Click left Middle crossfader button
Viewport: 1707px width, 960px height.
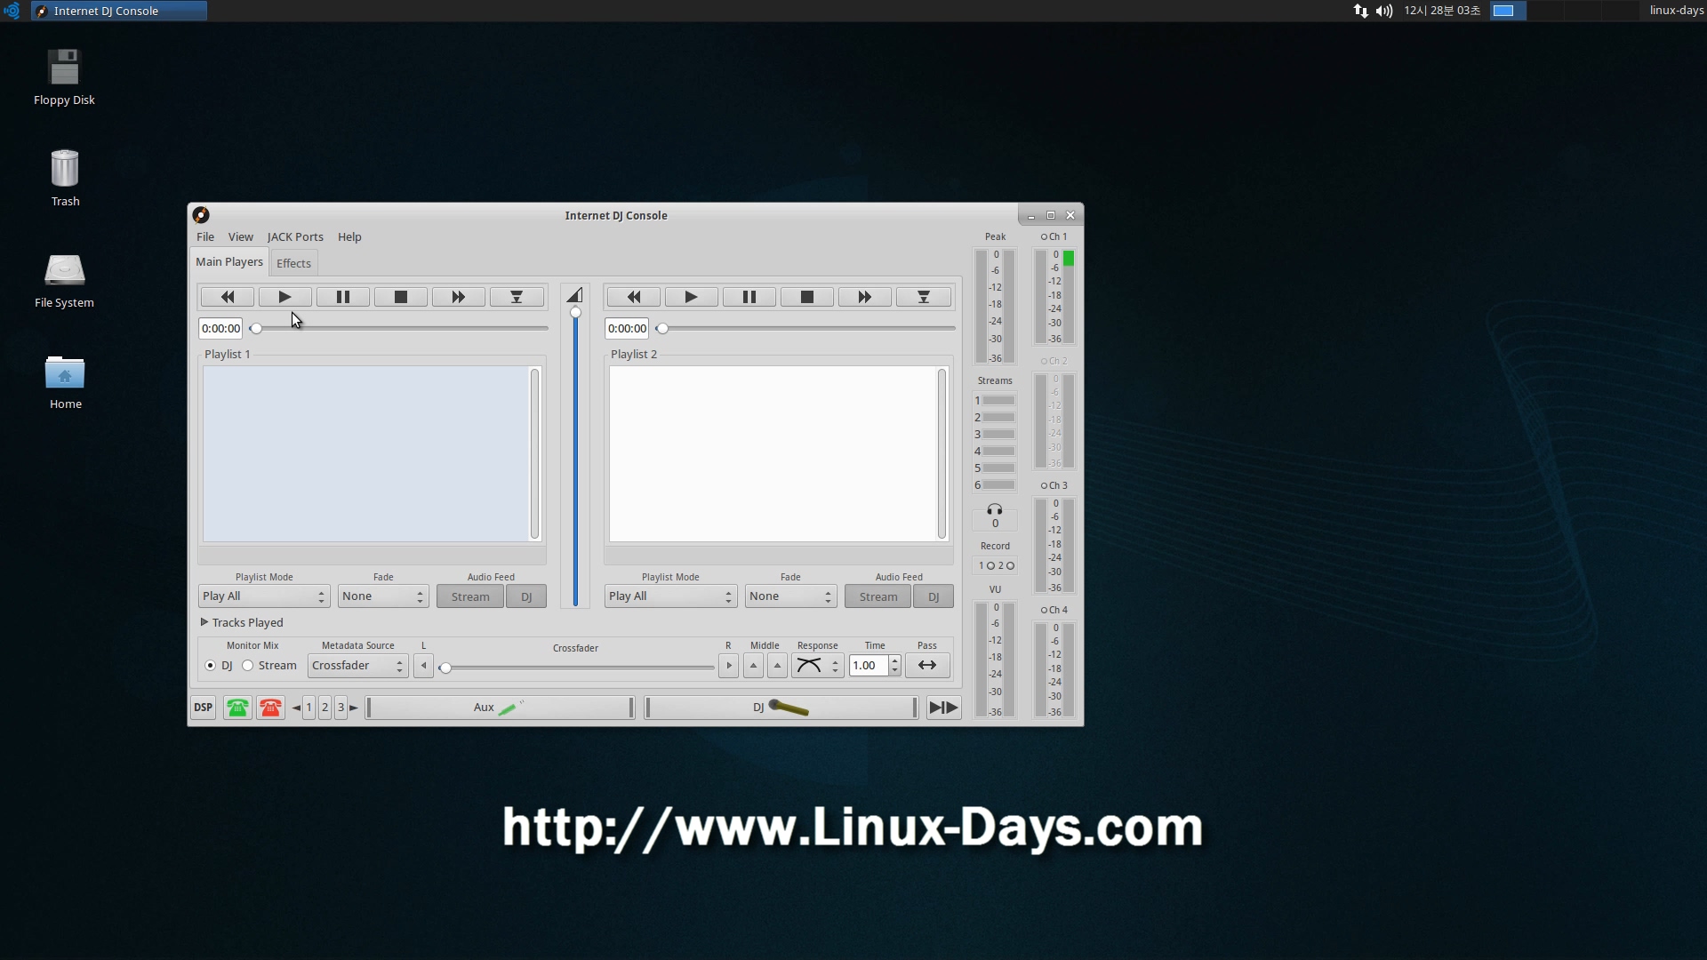pos(754,666)
